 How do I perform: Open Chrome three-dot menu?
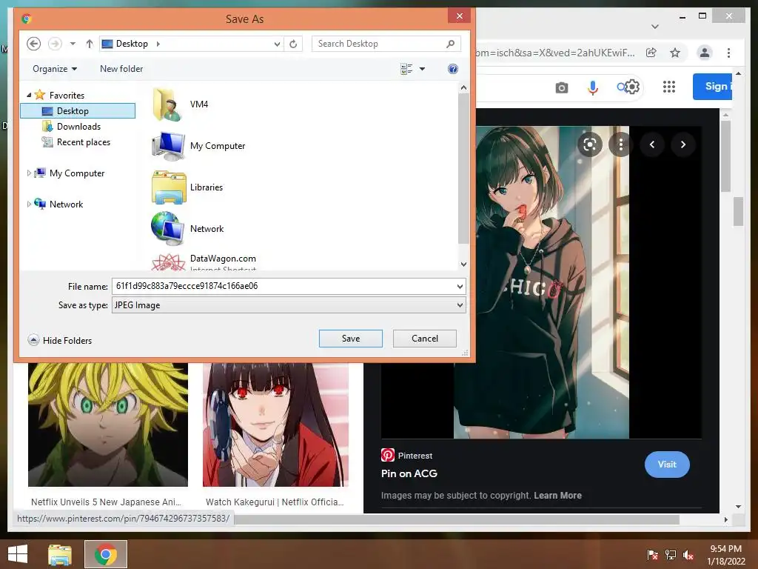pyautogui.click(x=728, y=53)
